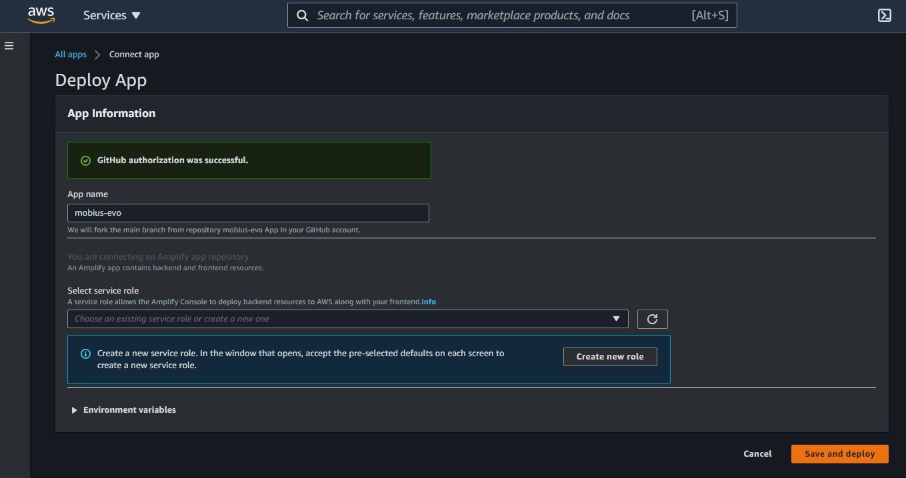Open the hamburger side navigation menu
The width and height of the screenshot is (906, 478).
click(x=9, y=46)
